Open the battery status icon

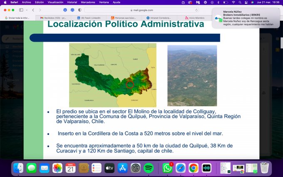(226, 2)
